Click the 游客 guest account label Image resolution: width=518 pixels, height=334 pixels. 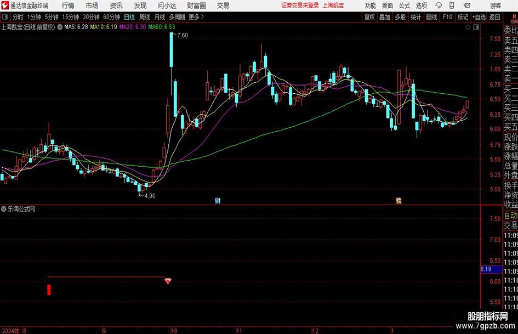click(x=495, y=5)
